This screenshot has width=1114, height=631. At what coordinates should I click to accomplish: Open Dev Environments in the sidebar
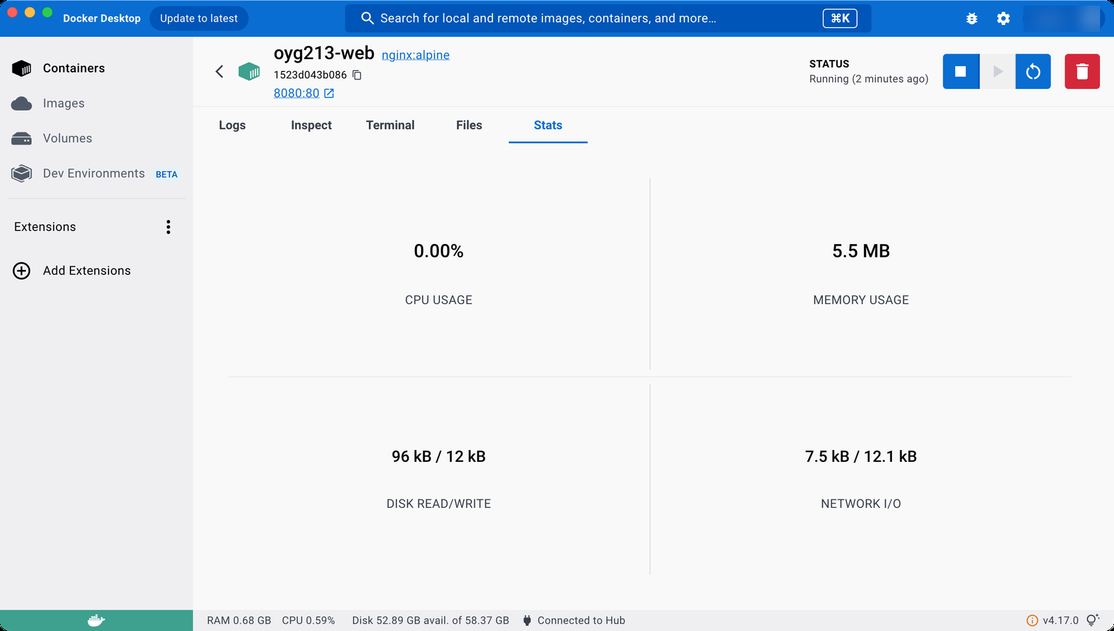[97, 173]
